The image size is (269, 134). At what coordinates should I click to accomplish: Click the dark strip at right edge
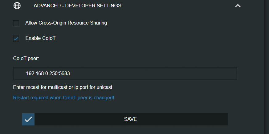(x=266, y=67)
